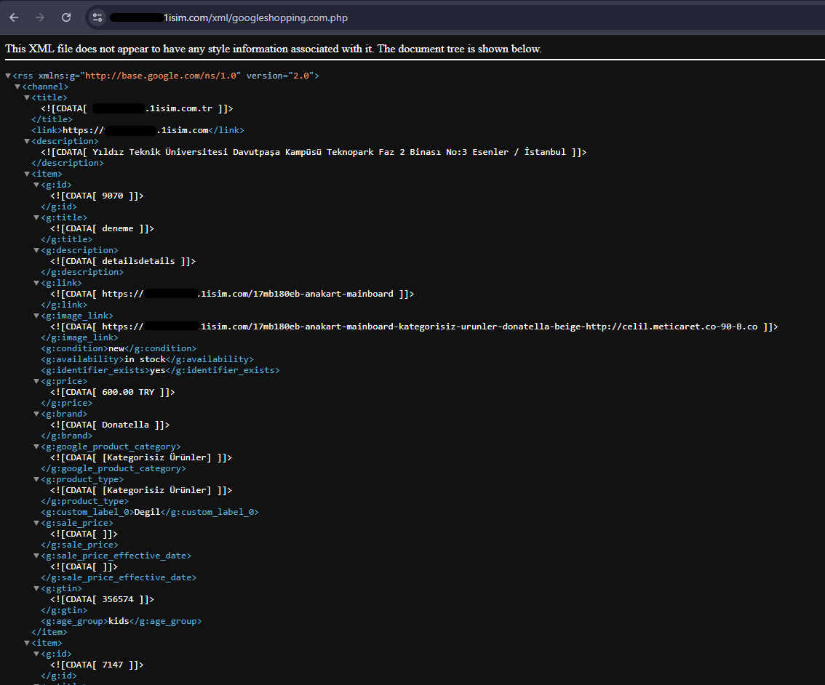Image resolution: width=825 pixels, height=685 pixels.
Task: Click the channel link ending in .1isim.com
Action: 136,130
